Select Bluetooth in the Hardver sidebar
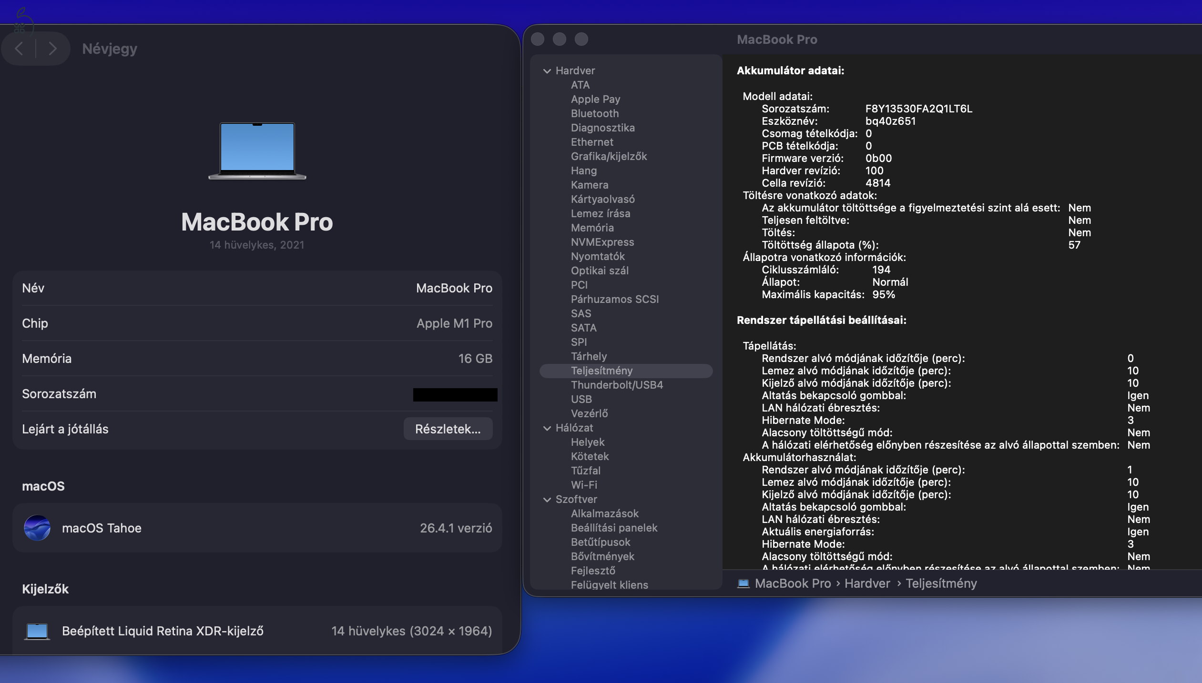Screen dimensions: 1202x683 coord(595,113)
